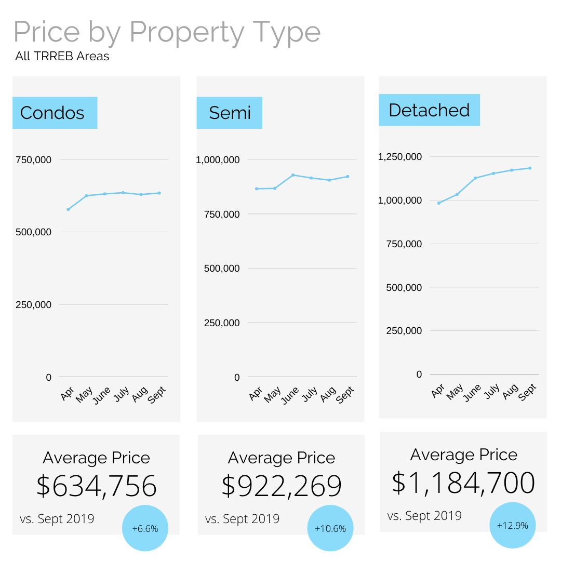Image resolution: width=561 pixels, height=561 pixels.
Task: Click the Price by Property Type title
Action: (167, 32)
